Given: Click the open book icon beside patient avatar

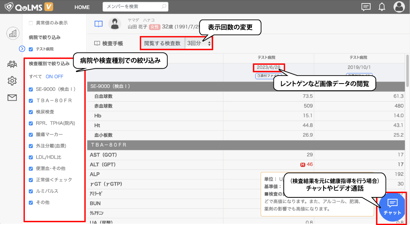Looking at the screenshot, I should click(x=98, y=24).
